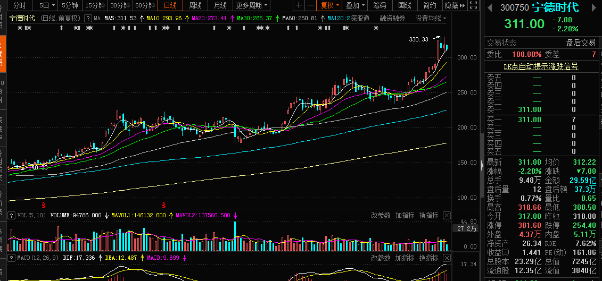Click the second red S marker
This screenshot has height=281, width=602.
(164, 205)
